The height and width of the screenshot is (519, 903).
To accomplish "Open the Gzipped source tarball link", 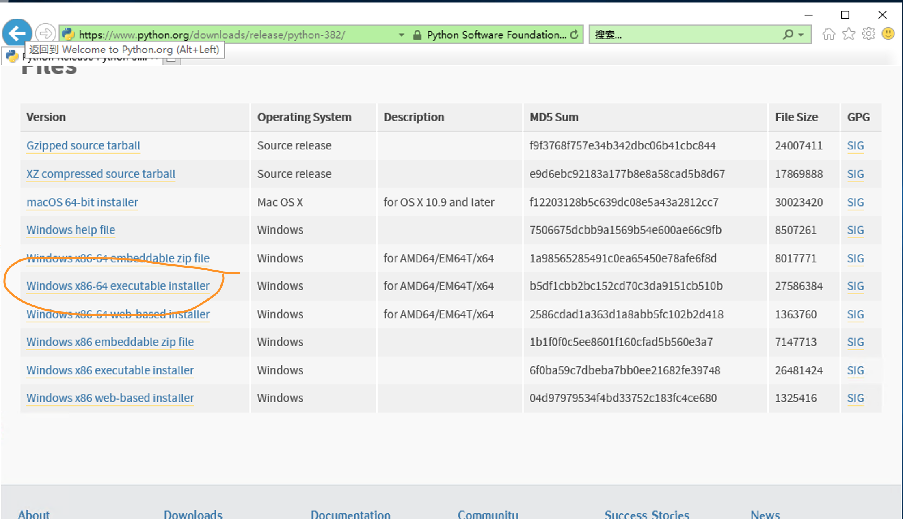I will pyautogui.click(x=83, y=145).
